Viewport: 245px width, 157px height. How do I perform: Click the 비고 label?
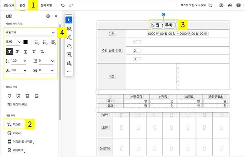[111, 76]
